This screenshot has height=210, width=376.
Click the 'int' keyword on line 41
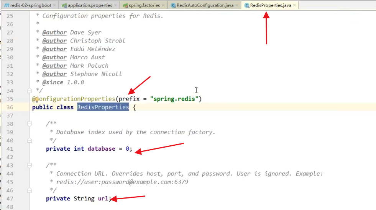click(x=79, y=149)
